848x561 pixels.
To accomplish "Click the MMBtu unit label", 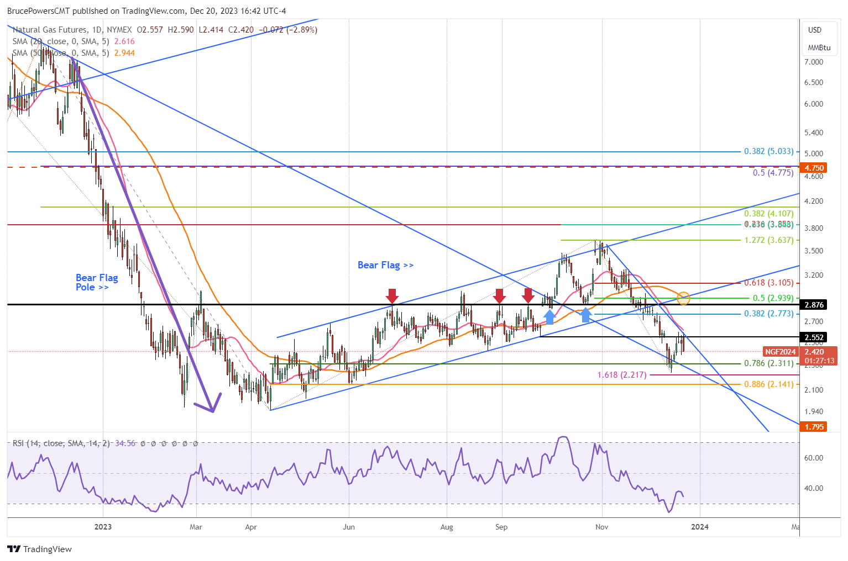I will pyautogui.click(x=819, y=47).
